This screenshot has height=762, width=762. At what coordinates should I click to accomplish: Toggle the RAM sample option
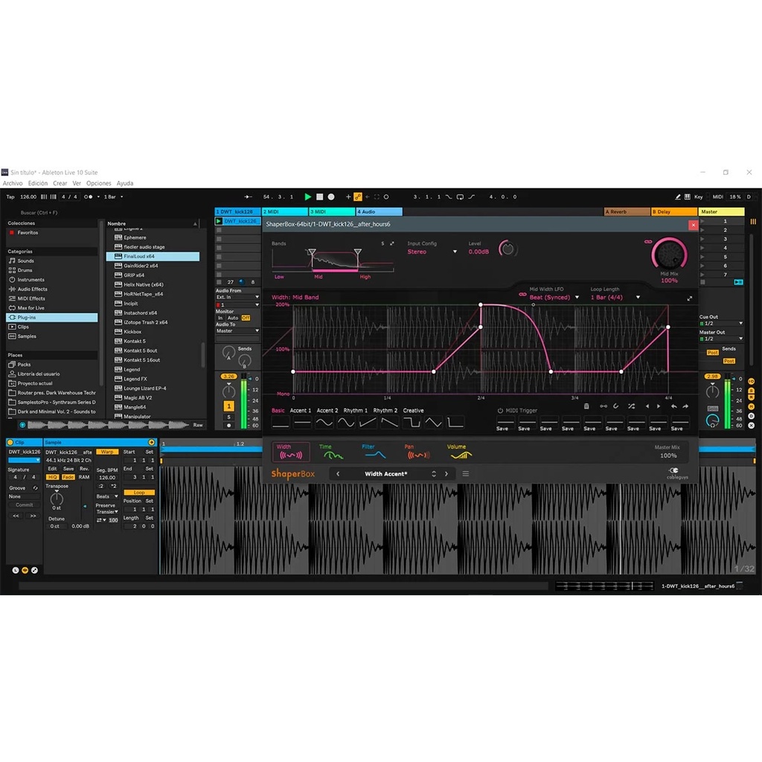84,477
